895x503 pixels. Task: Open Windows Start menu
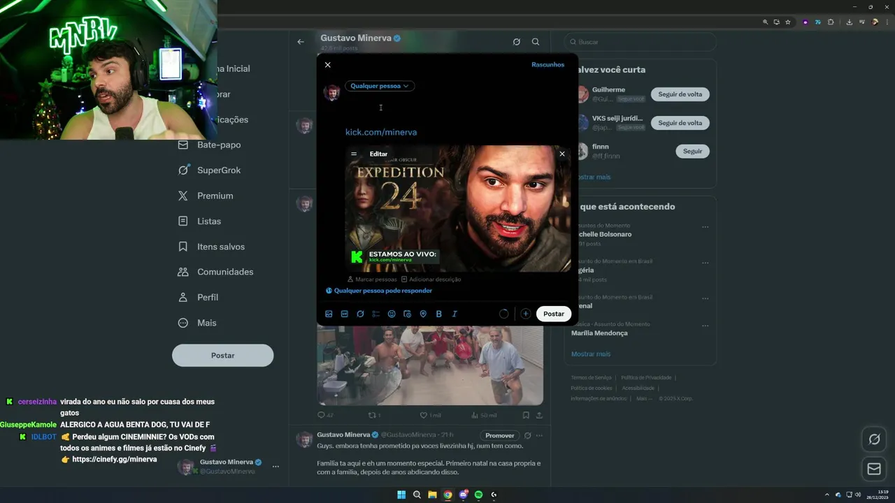(x=401, y=495)
